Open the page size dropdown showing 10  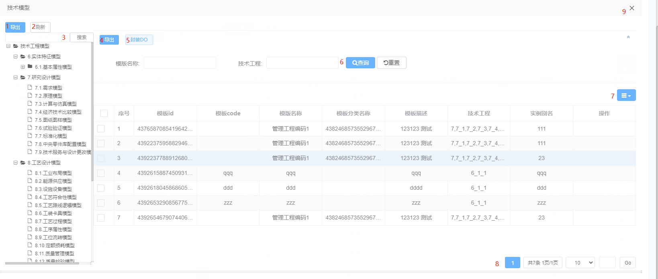(580, 263)
